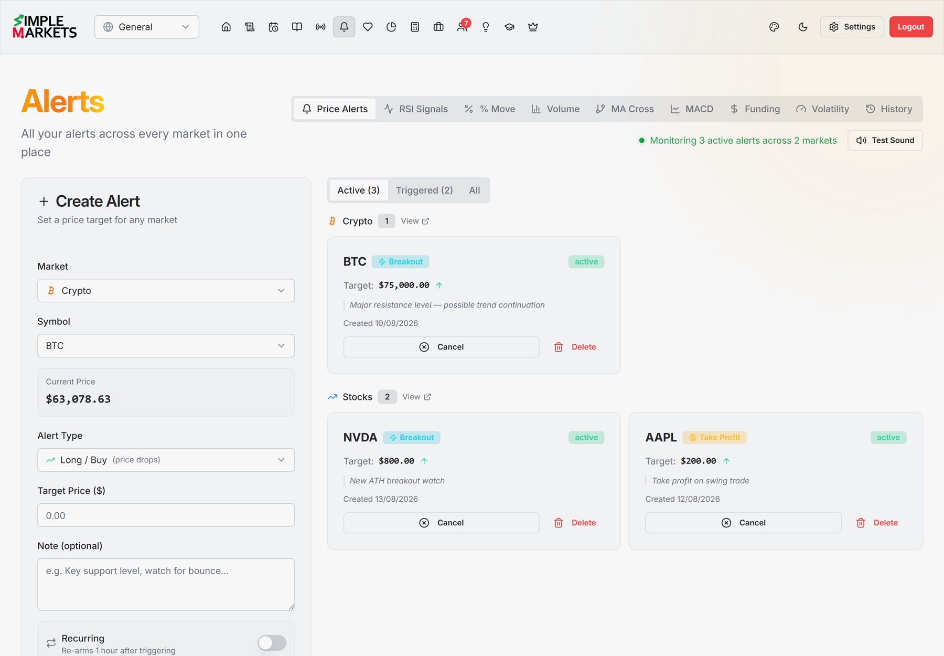Open the Market dropdown showing Crypto
This screenshot has width=944, height=656.
click(x=166, y=291)
